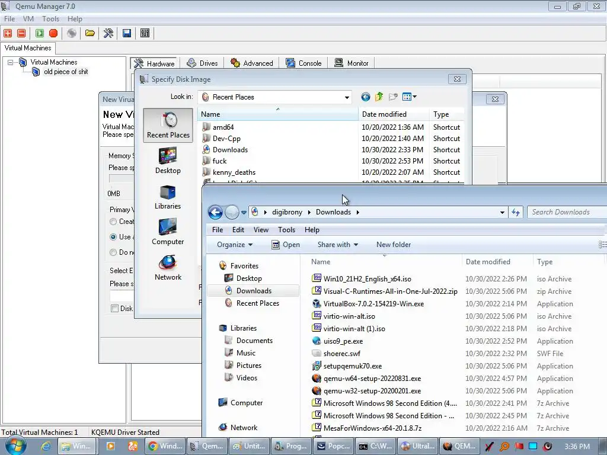Select old piece of shit VM in tree
The image size is (607, 455).
66,72
